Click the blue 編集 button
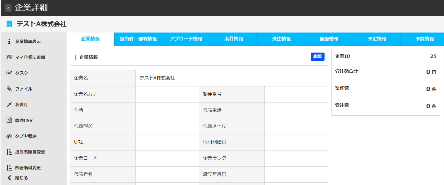Screen dimensions: 444x185 pos(318,57)
